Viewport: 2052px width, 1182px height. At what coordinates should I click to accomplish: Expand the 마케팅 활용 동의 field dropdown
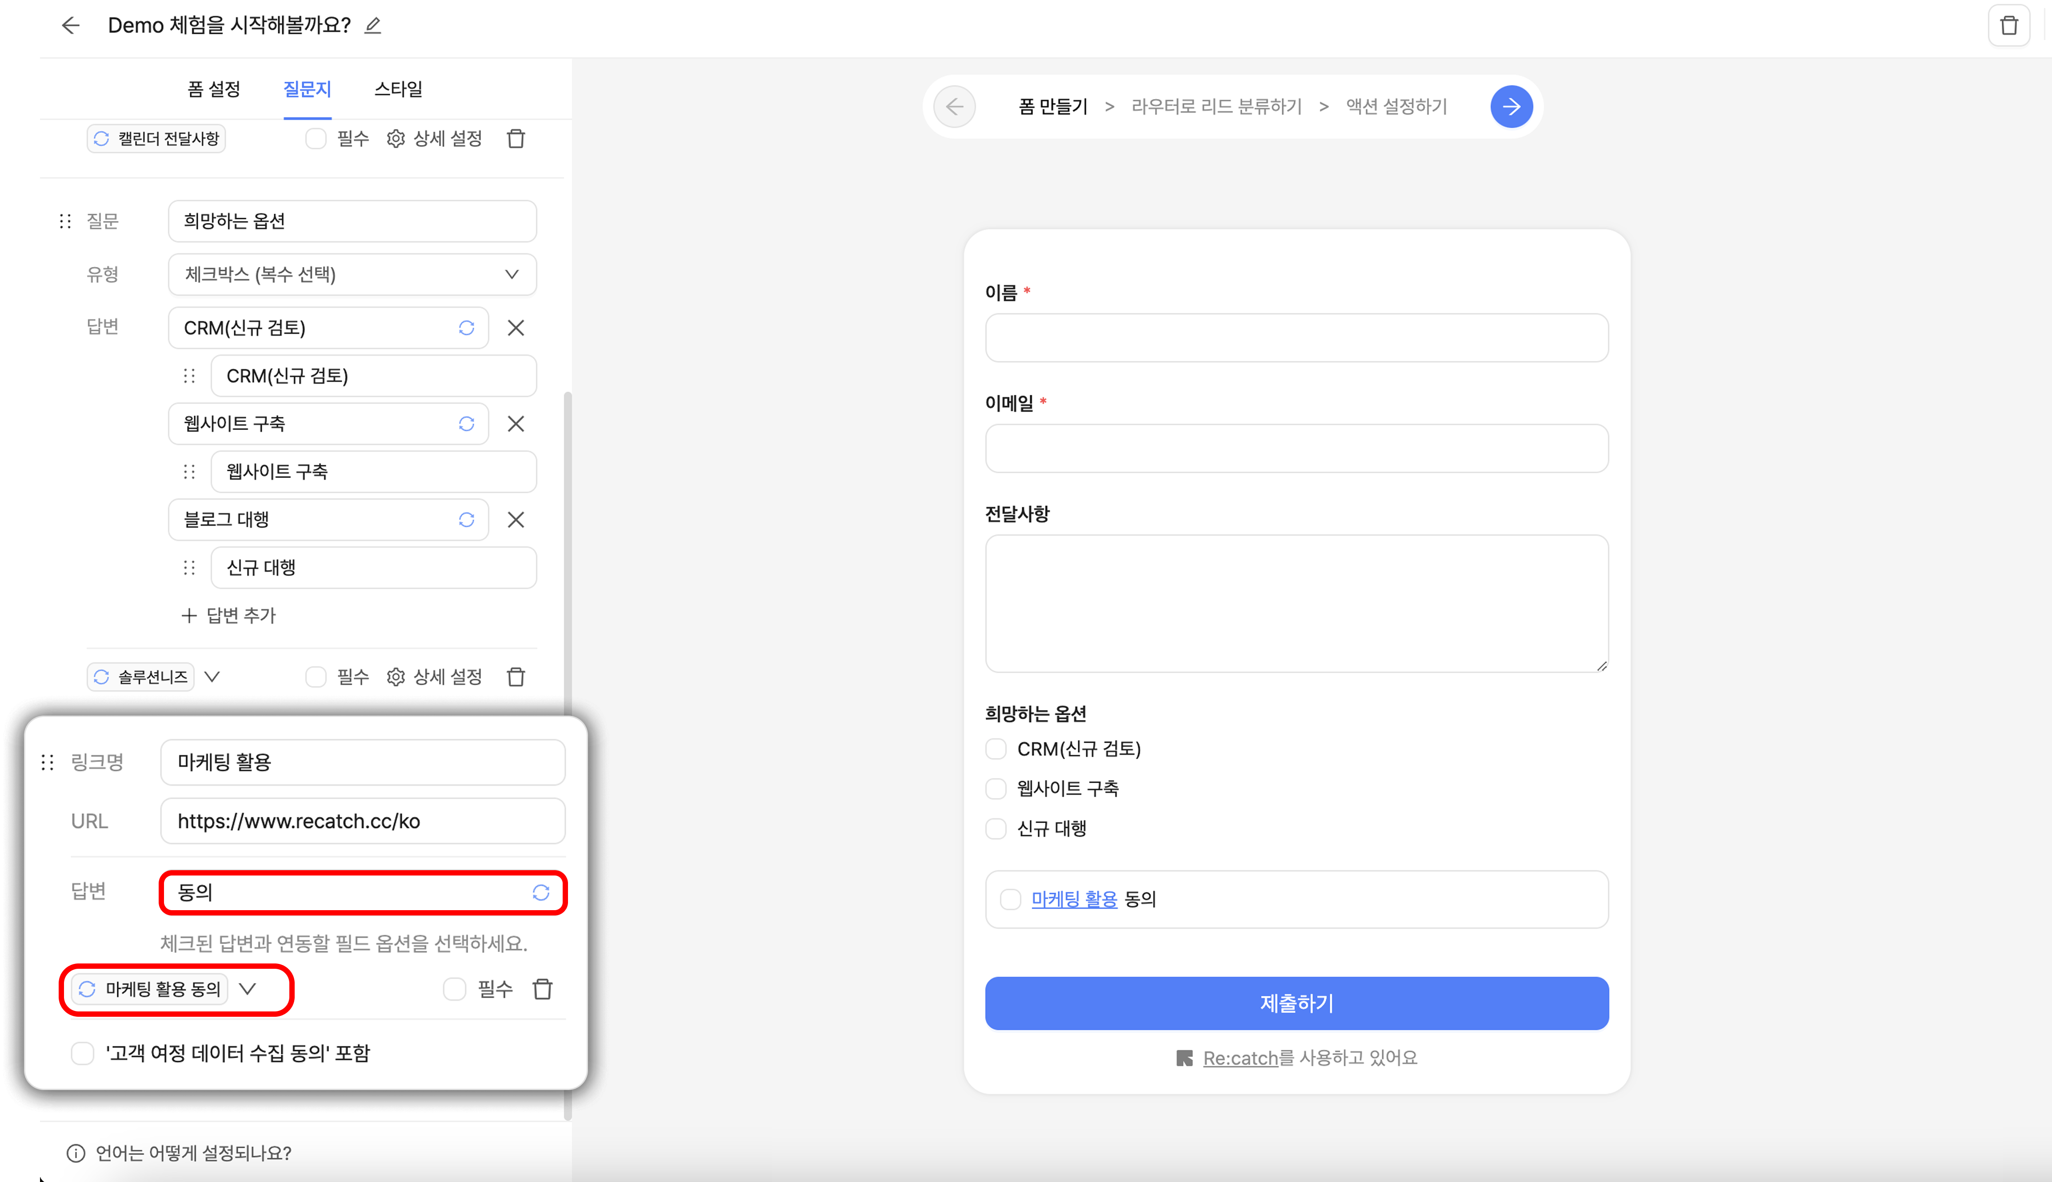[x=248, y=989]
